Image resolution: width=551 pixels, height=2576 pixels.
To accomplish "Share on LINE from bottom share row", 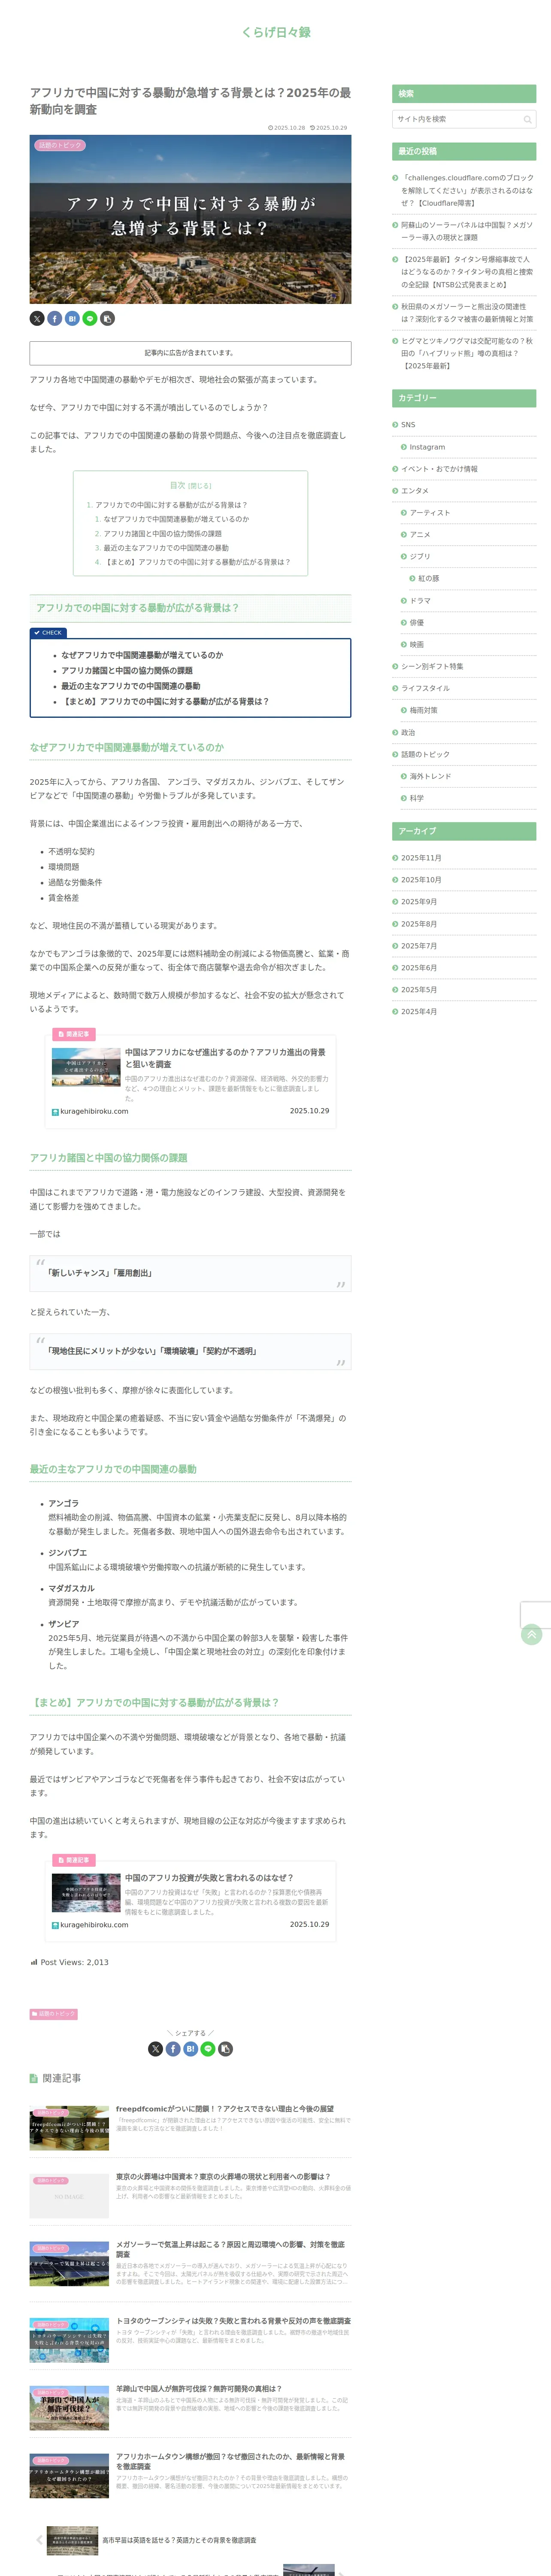I will click(x=208, y=2049).
